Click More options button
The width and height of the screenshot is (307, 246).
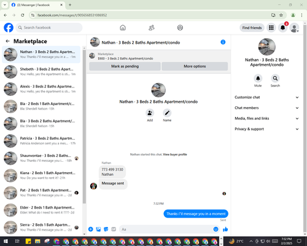tap(195, 66)
